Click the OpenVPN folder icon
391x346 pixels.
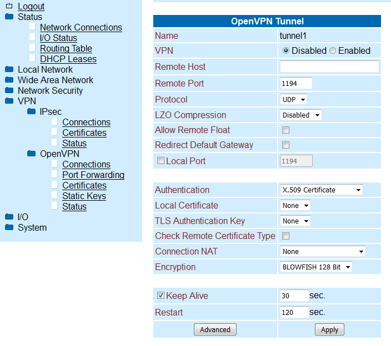[32, 154]
